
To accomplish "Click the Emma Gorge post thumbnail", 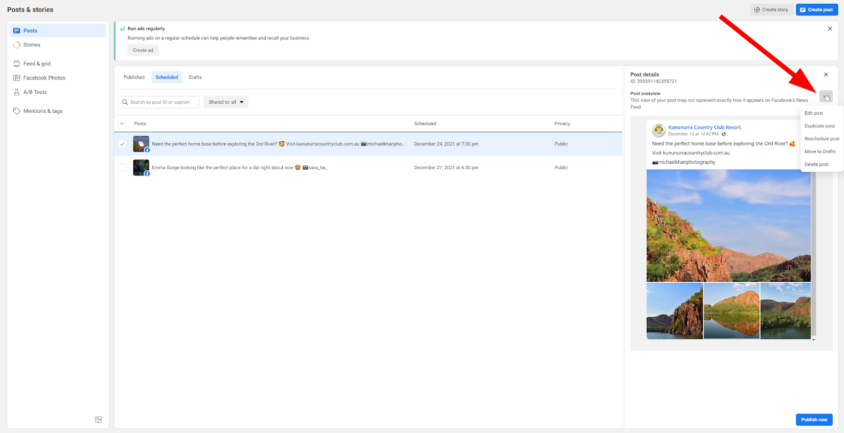I will [141, 168].
